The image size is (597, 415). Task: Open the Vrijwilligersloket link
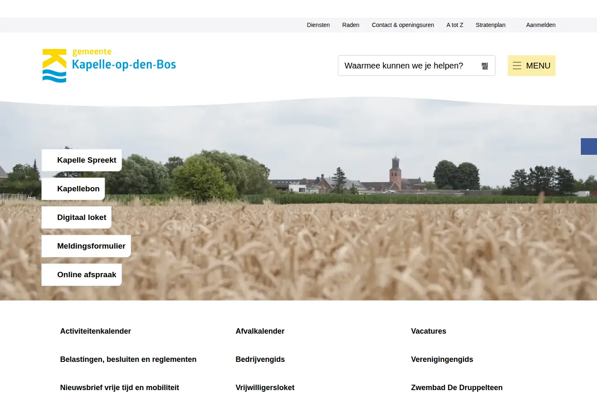pos(265,388)
